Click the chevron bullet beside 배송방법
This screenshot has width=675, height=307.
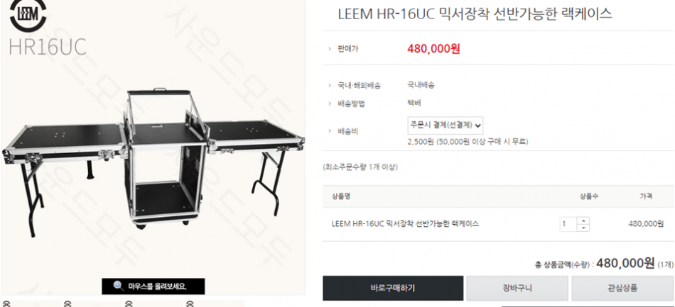330,104
